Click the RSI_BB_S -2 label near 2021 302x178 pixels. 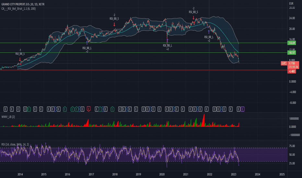(193, 10)
